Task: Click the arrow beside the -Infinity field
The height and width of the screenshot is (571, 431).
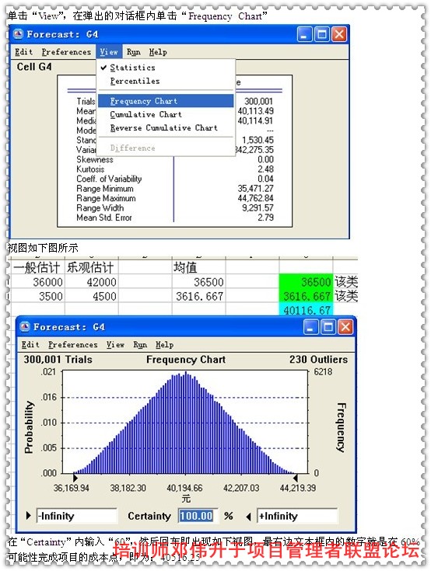Action: pos(29,516)
